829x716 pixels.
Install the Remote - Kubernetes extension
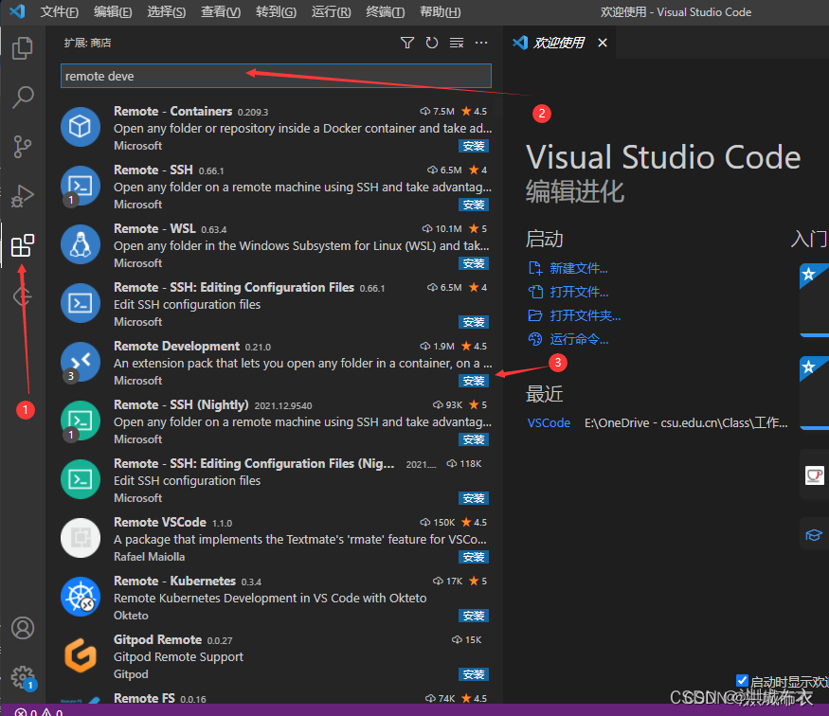(473, 616)
